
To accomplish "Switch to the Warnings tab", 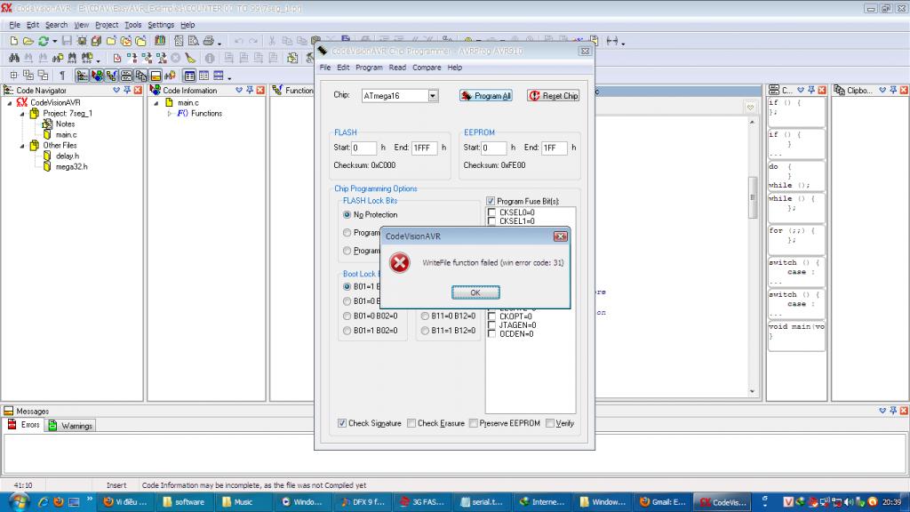I will [70, 426].
